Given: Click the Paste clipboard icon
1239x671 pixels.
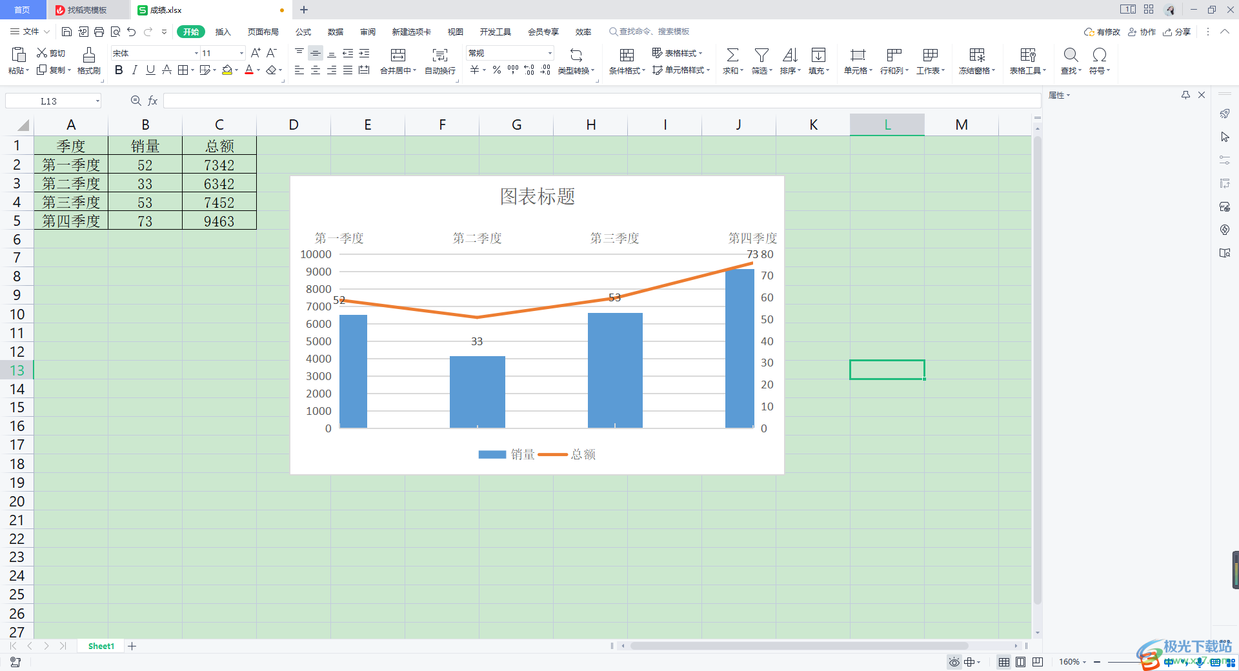Looking at the screenshot, I should (x=19, y=55).
